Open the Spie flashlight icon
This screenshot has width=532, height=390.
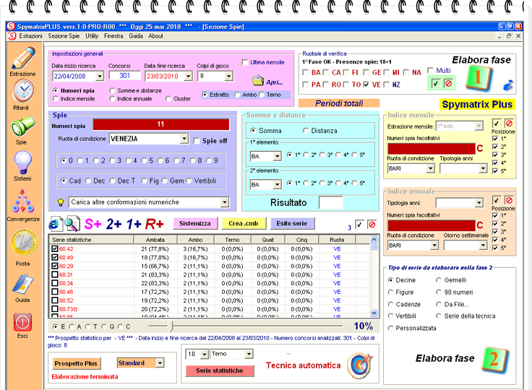(23, 126)
